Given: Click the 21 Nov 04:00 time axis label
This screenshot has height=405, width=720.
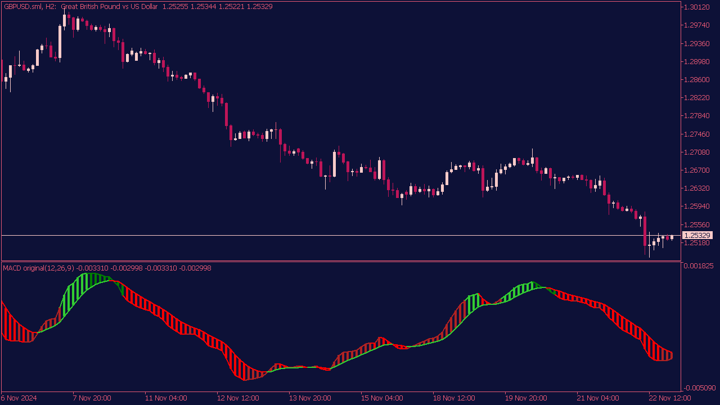Looking at the screenshot, I should (x=598, y=398).
